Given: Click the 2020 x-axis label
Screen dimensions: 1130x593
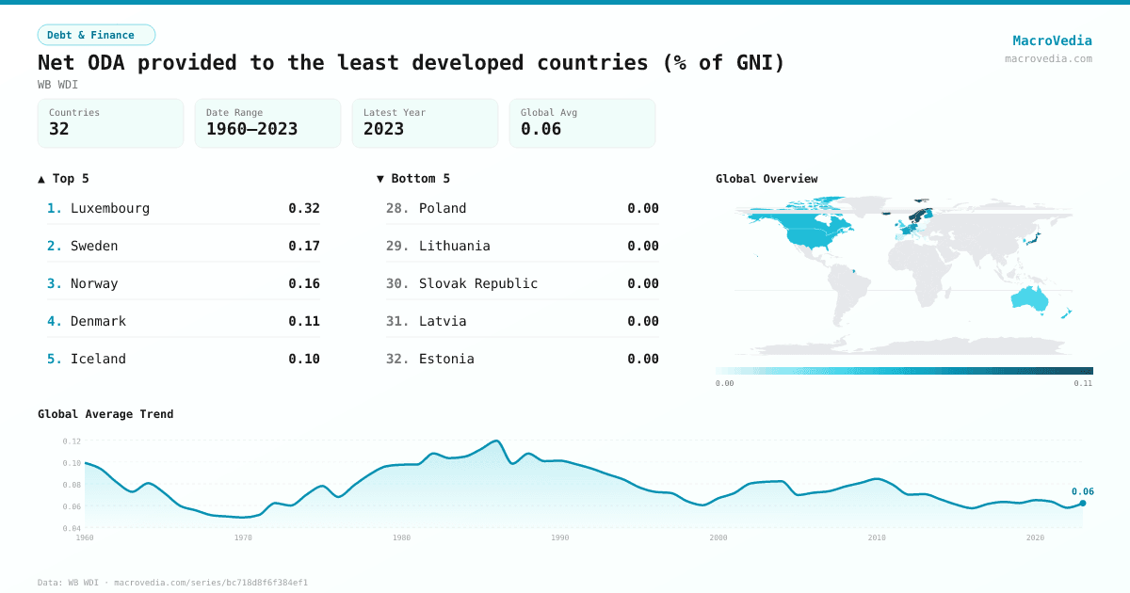Looking at the screenshot, I should [1035, 537].
